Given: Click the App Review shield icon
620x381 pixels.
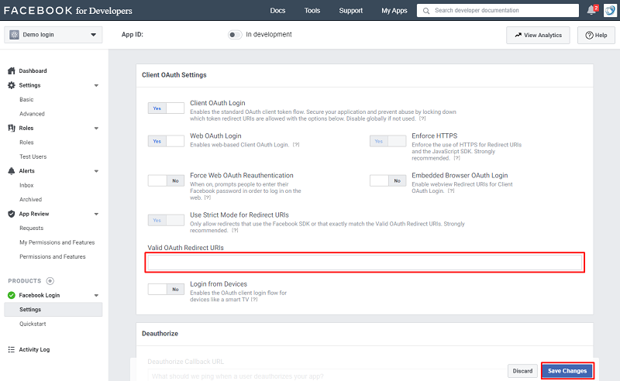Looking at the screenshot, I should [x=12, y=214].
